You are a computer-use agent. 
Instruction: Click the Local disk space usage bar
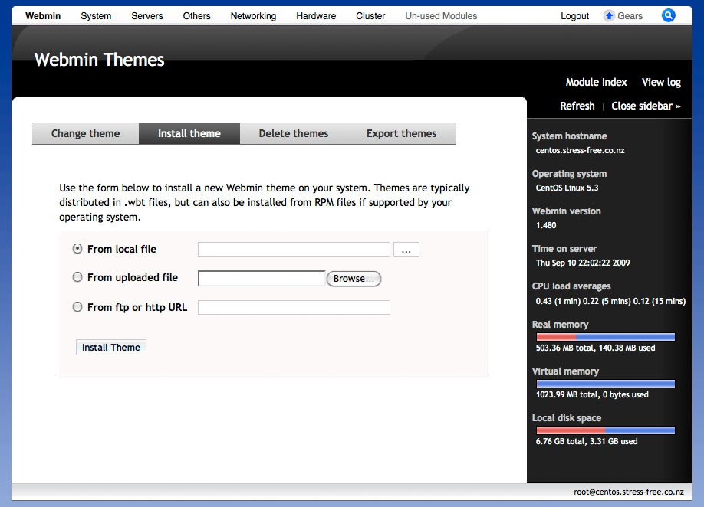click(605, 430)
